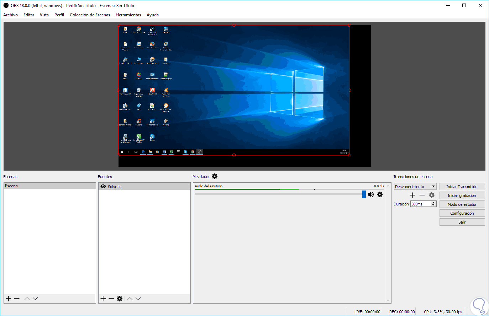This screenshot has height=316, width=489.
Task: Click the Iniciar grabación button
Action: (x=462, y=196)
